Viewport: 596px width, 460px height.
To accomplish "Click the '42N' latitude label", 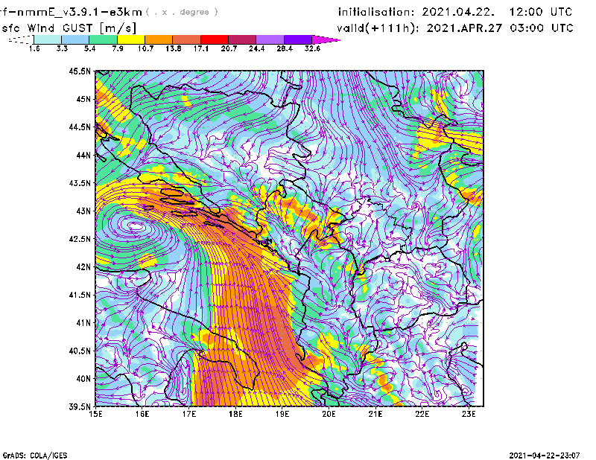I will 83,266.
